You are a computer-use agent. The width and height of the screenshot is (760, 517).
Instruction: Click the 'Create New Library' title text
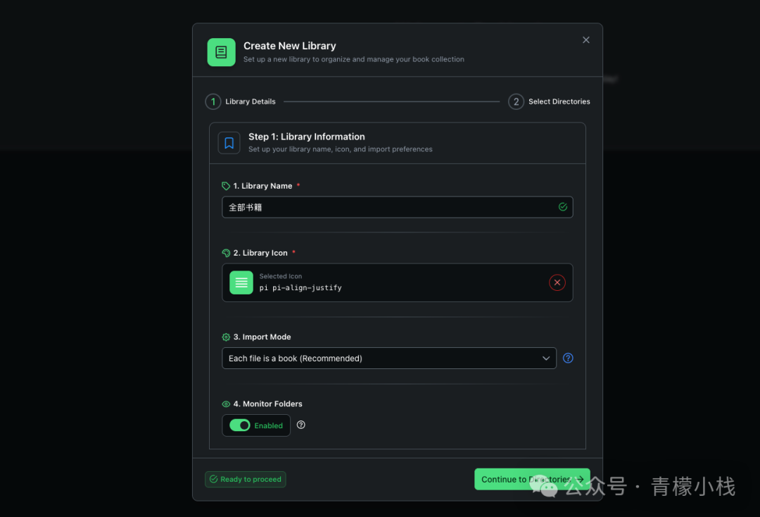pos(290,46)
